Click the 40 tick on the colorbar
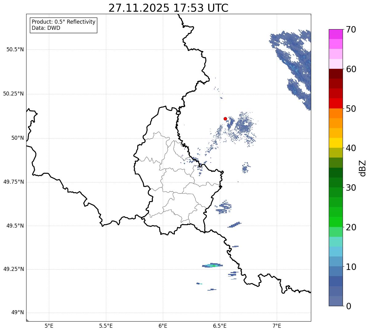This screenshot has width=370, height=332. click(351, 148)
